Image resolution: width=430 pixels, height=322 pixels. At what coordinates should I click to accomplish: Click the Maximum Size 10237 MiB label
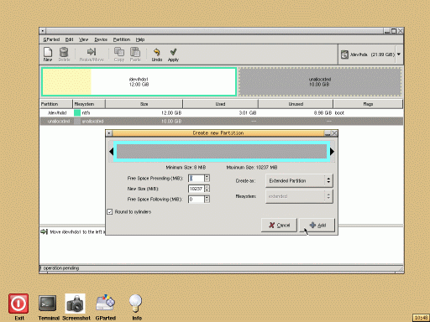coord(252,168)
